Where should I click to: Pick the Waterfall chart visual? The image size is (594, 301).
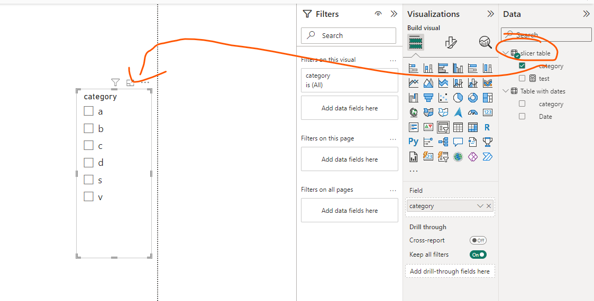click(x=413, y=98)
